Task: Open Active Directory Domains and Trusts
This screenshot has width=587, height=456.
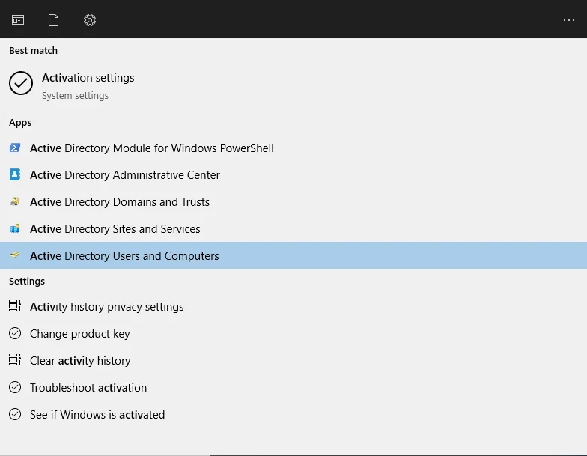Action: click(x=293, y=202)
